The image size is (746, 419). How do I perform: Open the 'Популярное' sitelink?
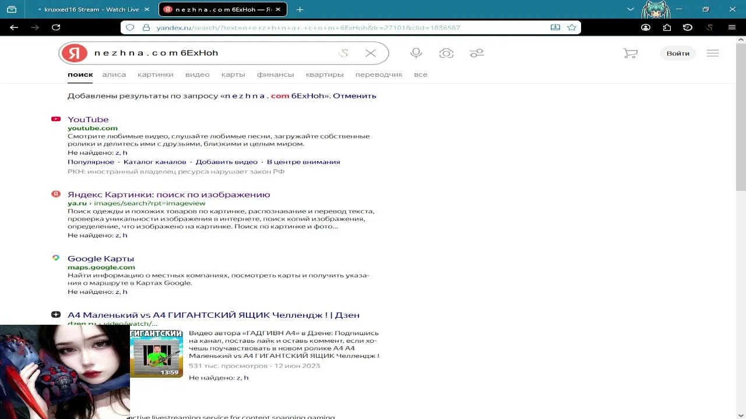91,162
